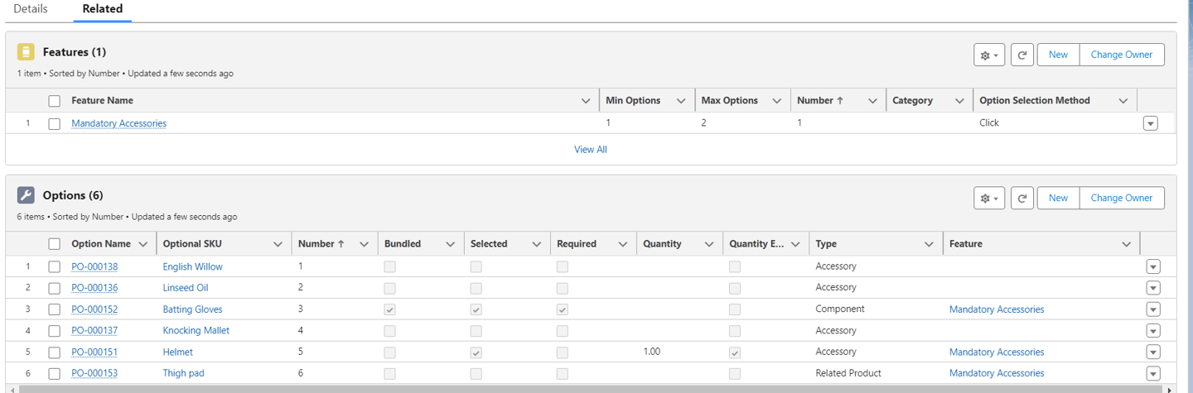Open the Options list settings gear
This screenshot has width=1193, height=393.
coord(989,199)
